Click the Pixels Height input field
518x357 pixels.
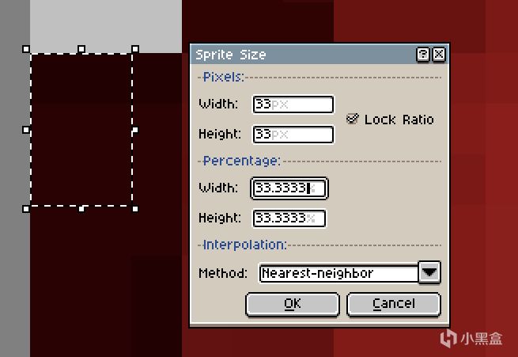tap(293, 135)
